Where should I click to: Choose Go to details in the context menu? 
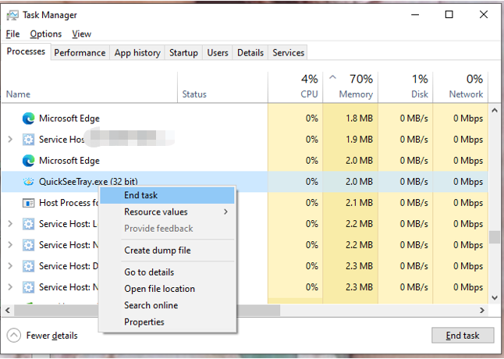pos(167,272)
